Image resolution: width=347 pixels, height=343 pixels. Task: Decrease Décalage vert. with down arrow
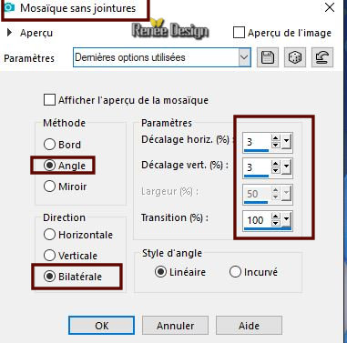pyautogui.click(x=275, y=170)
